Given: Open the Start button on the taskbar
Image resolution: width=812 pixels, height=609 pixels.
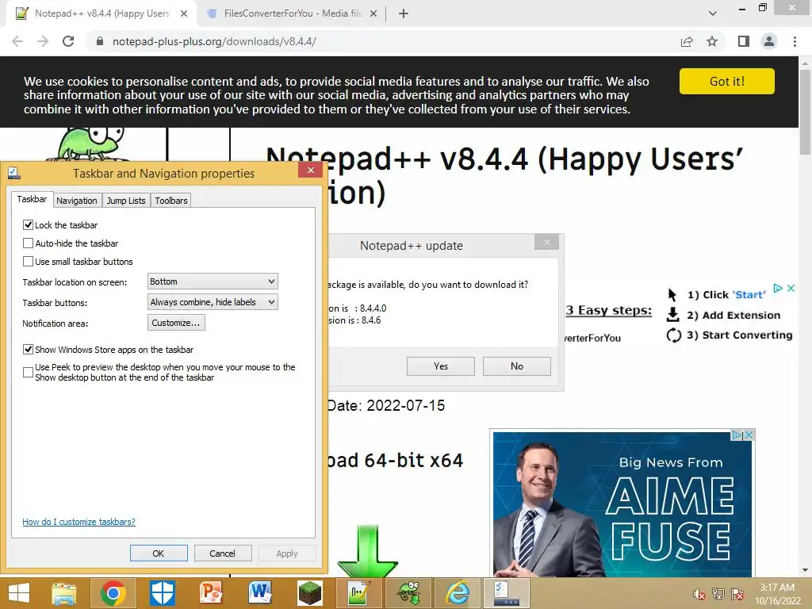Looking at the screenshot, I should pyautogui.click(x=19, y=593).
